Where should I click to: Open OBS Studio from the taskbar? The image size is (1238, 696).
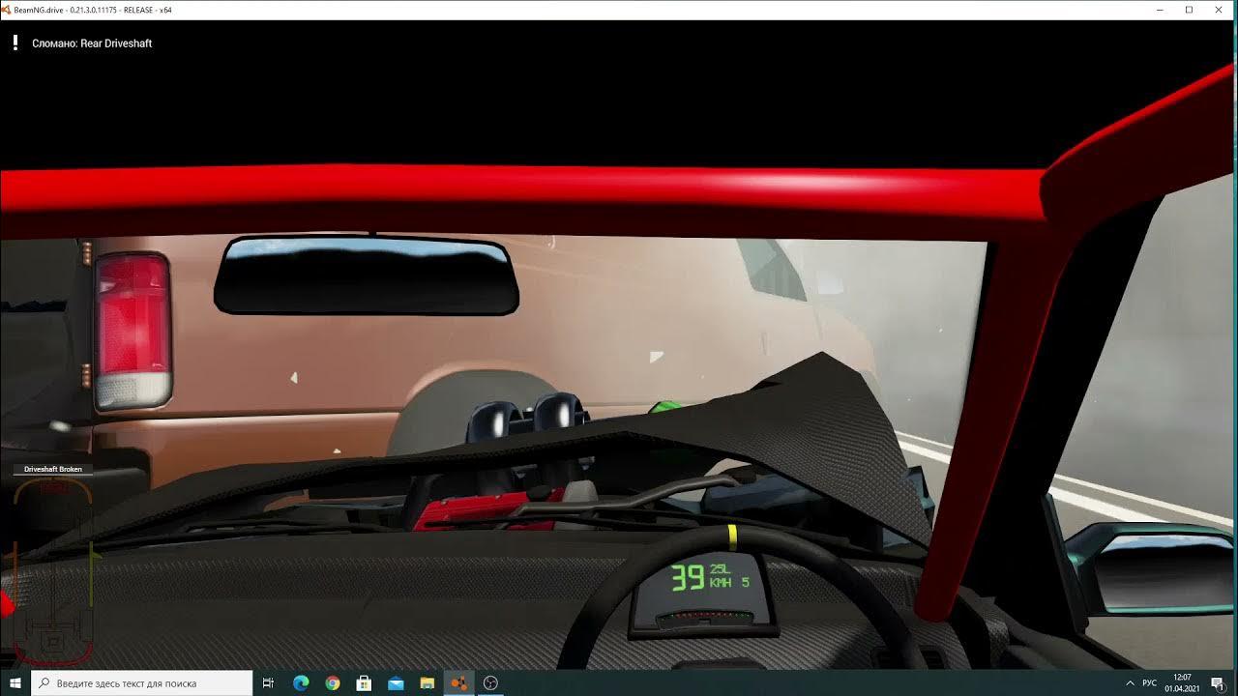(x=490, y=683)
